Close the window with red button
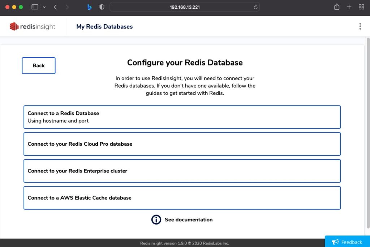 click(7, 7)
